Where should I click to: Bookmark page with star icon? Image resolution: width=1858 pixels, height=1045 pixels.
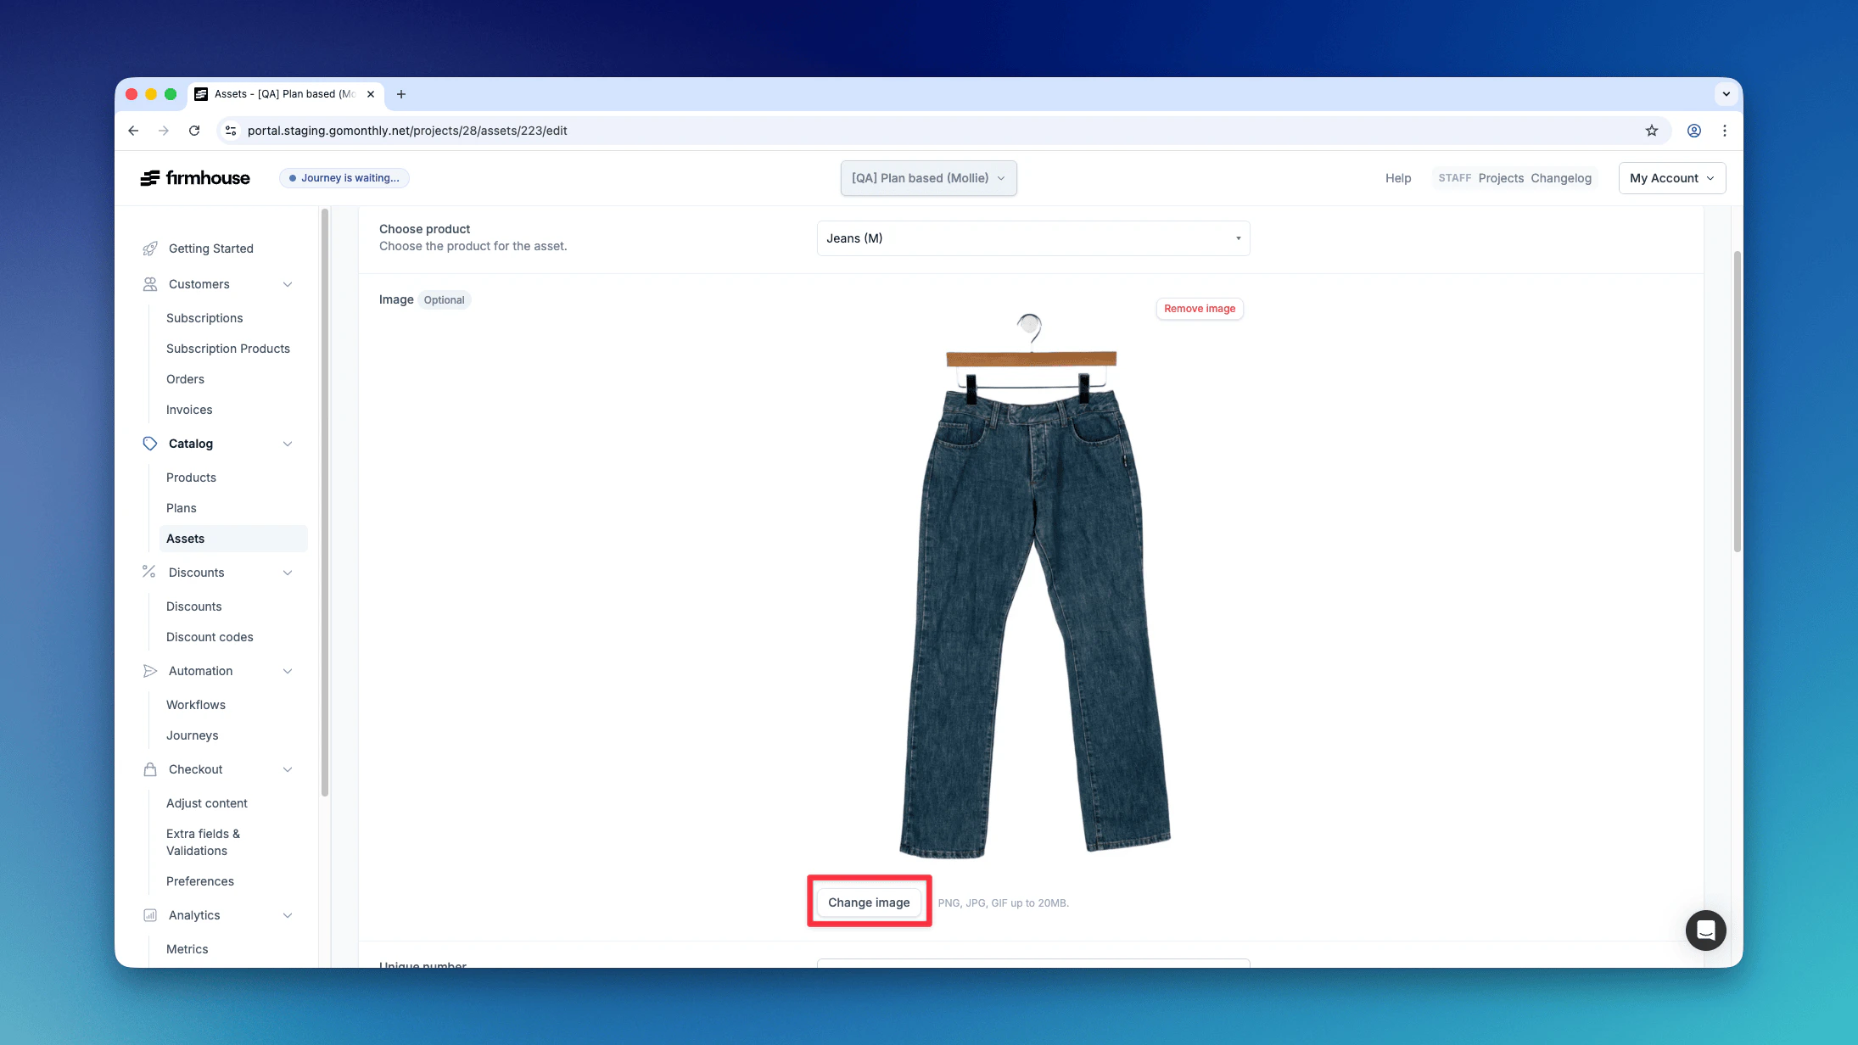coord(1651,131)
